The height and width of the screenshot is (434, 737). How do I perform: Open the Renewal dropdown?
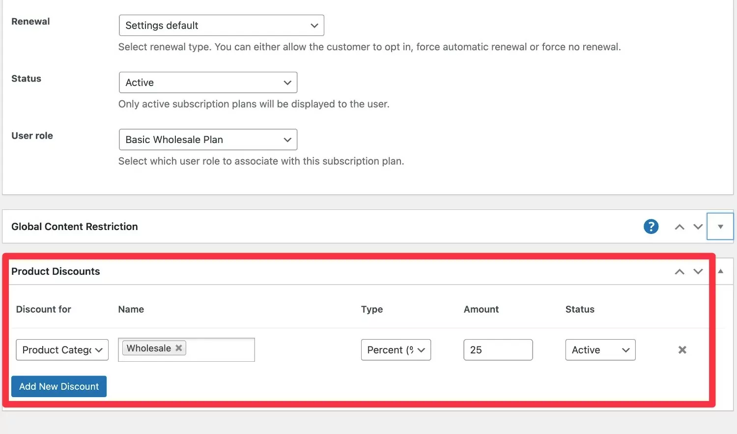coord(222,26)
